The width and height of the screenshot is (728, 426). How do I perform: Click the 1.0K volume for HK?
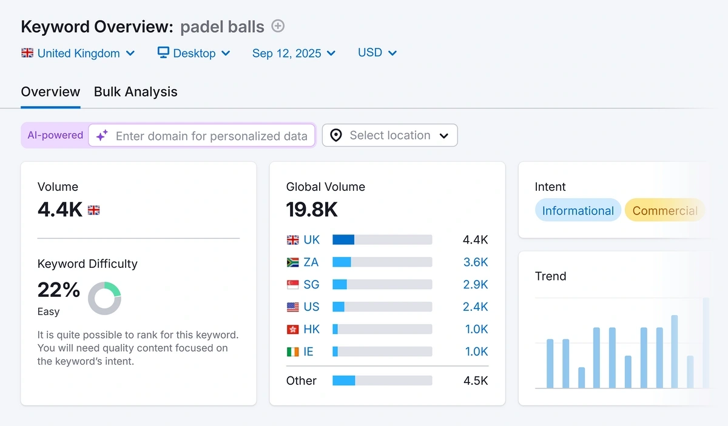tap(476, 330)
